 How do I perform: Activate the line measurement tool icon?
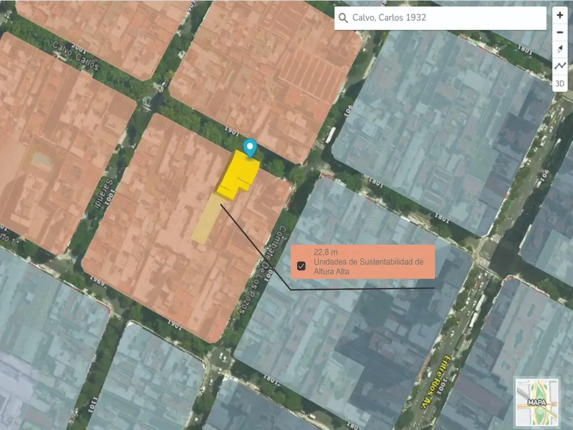tap(560, 66)
